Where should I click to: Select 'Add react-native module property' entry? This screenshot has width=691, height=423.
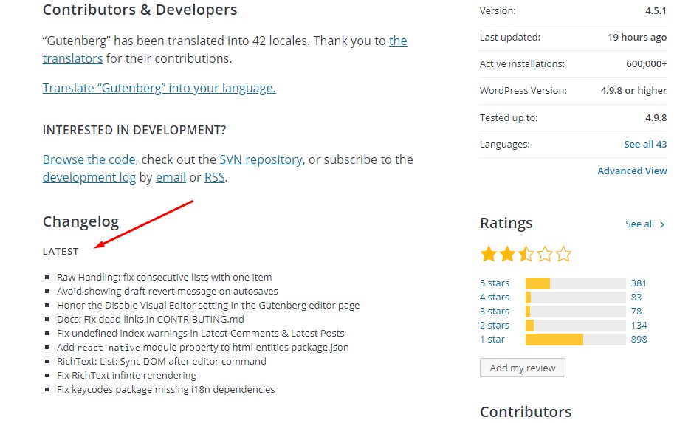pos(203,348)
